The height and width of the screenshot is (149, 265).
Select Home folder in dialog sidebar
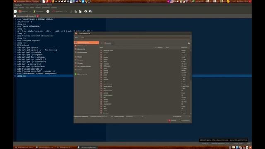[x=87, y=43]
